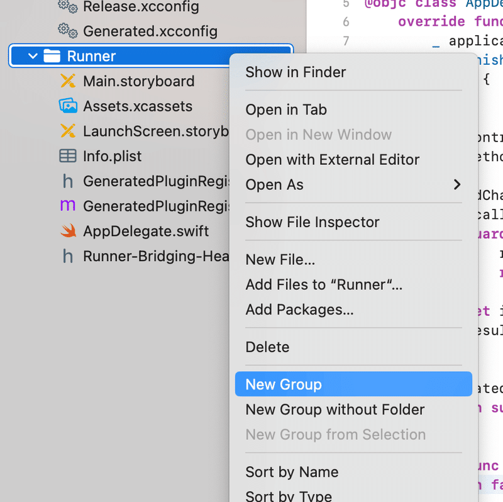This screenshot has height=502, width=503.
Task: Select the Runner group label
Action: coord(91,56)
